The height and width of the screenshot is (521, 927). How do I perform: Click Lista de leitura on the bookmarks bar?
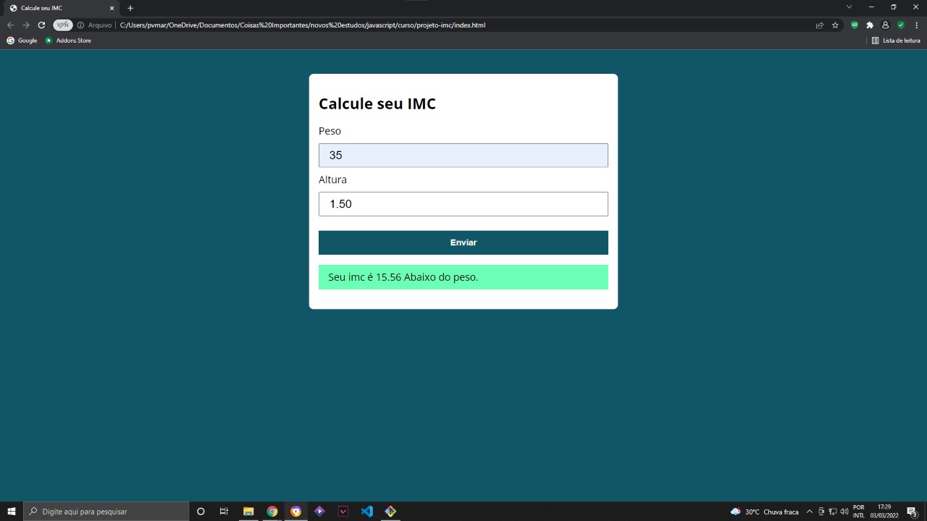click(900, 41)
